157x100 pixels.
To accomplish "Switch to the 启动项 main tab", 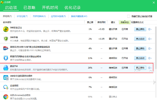I will 11,8.
